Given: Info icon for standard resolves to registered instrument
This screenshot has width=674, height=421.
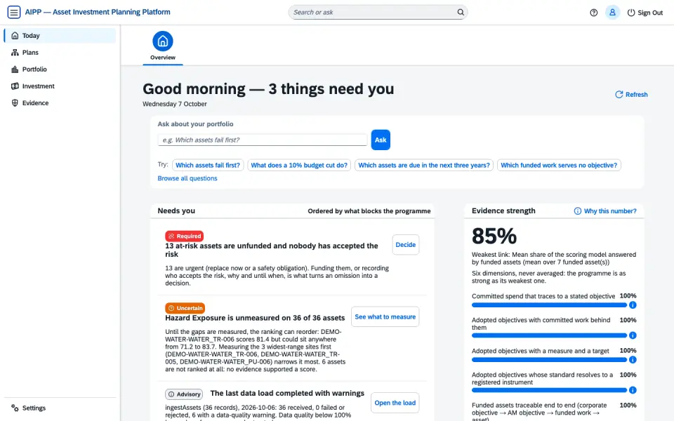Looking at the screenshot, I should point(633,390).
